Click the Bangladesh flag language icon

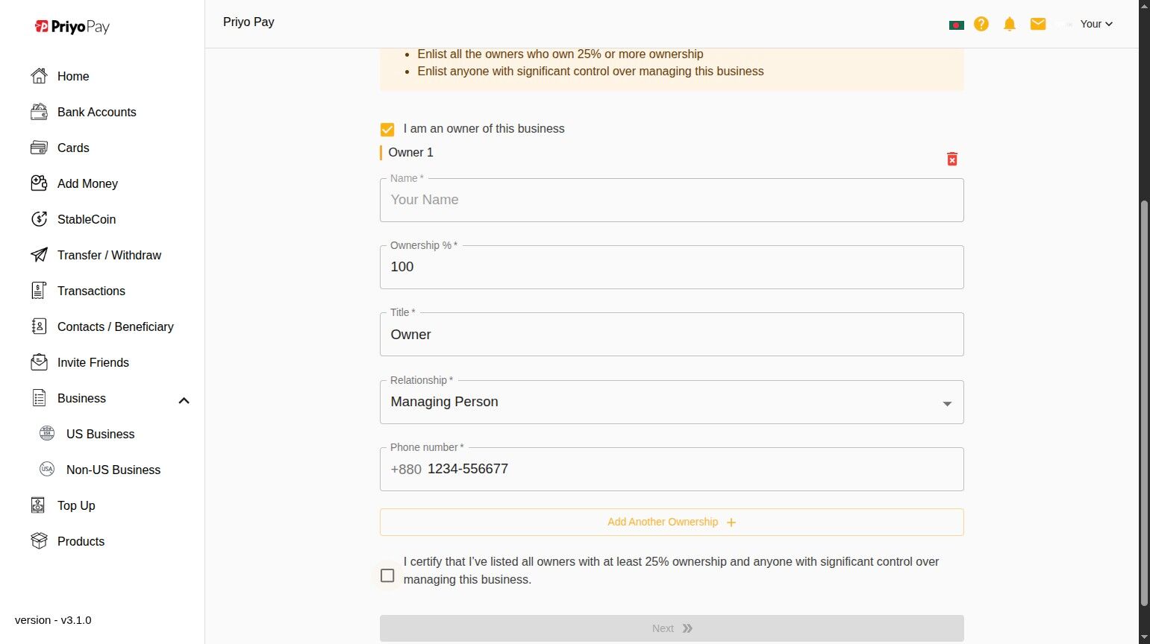[x=956, y=25]
